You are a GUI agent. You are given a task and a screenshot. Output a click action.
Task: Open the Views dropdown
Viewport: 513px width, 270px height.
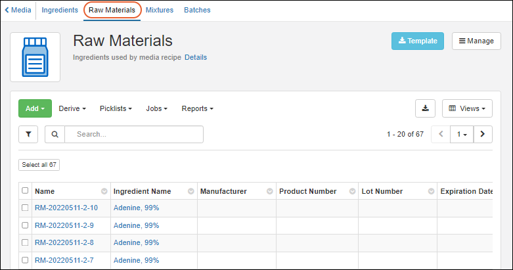pyautogui.click(x=467, y=108)
